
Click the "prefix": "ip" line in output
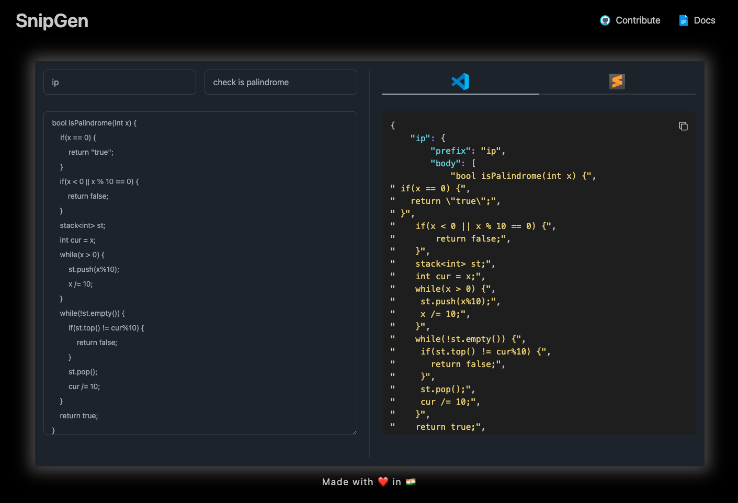coord(468,151)
